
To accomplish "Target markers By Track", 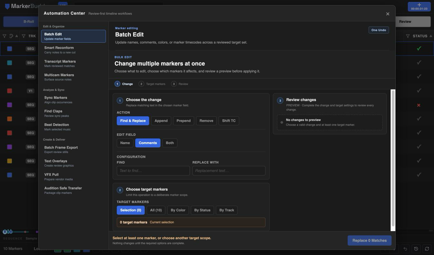I will pyautogui.click(x=227, y=210).
